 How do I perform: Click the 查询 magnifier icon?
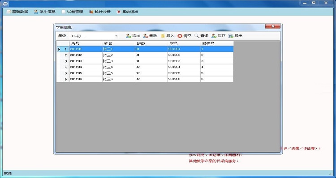tap(197, 36)
